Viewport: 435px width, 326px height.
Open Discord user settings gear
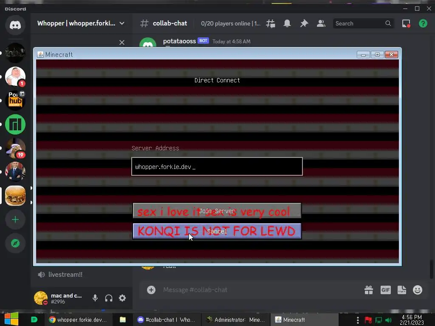tap(122, 298)
